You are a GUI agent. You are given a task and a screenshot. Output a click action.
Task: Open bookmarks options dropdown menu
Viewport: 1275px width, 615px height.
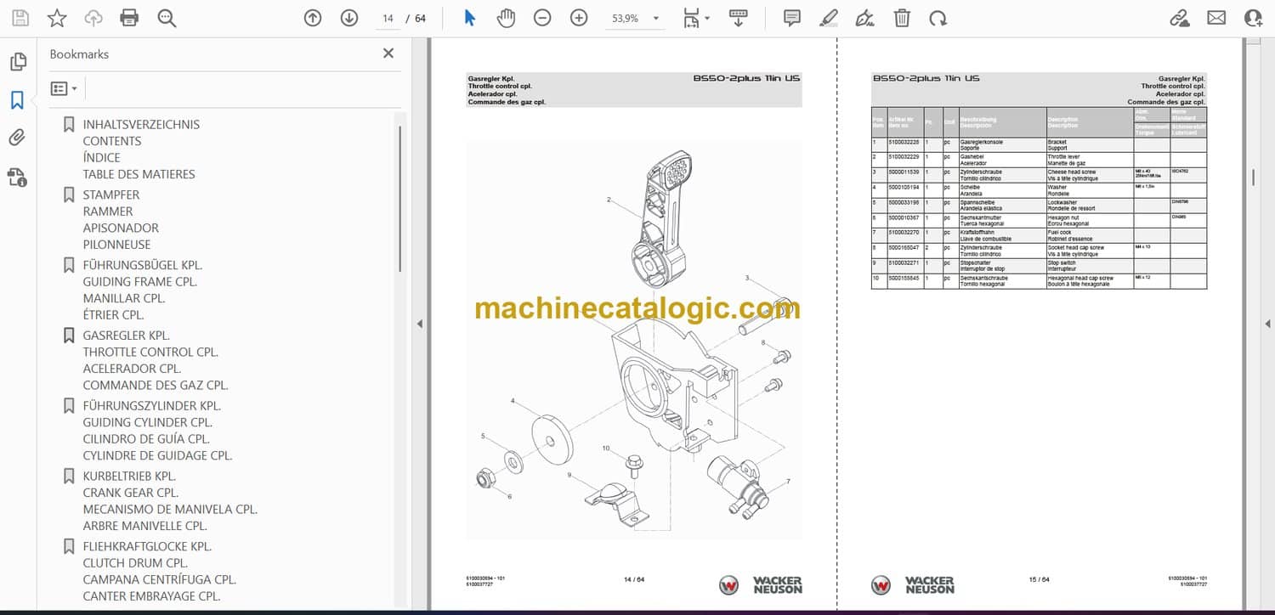pos(64,88)
